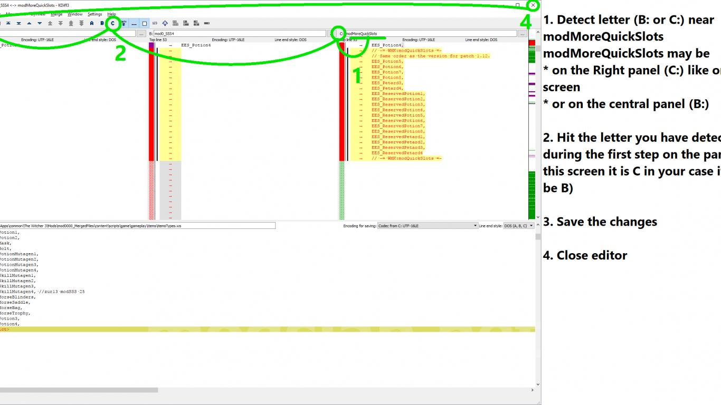Select source C for merge
This screenshot has height=405, width=721.
click(112, 23)
